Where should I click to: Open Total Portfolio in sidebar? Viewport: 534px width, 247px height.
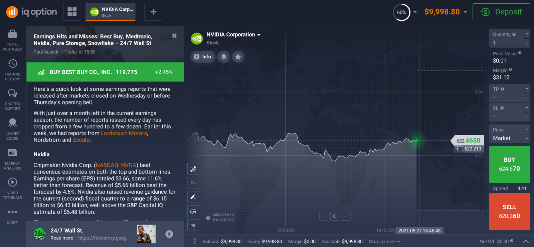[x=13, y=41]
